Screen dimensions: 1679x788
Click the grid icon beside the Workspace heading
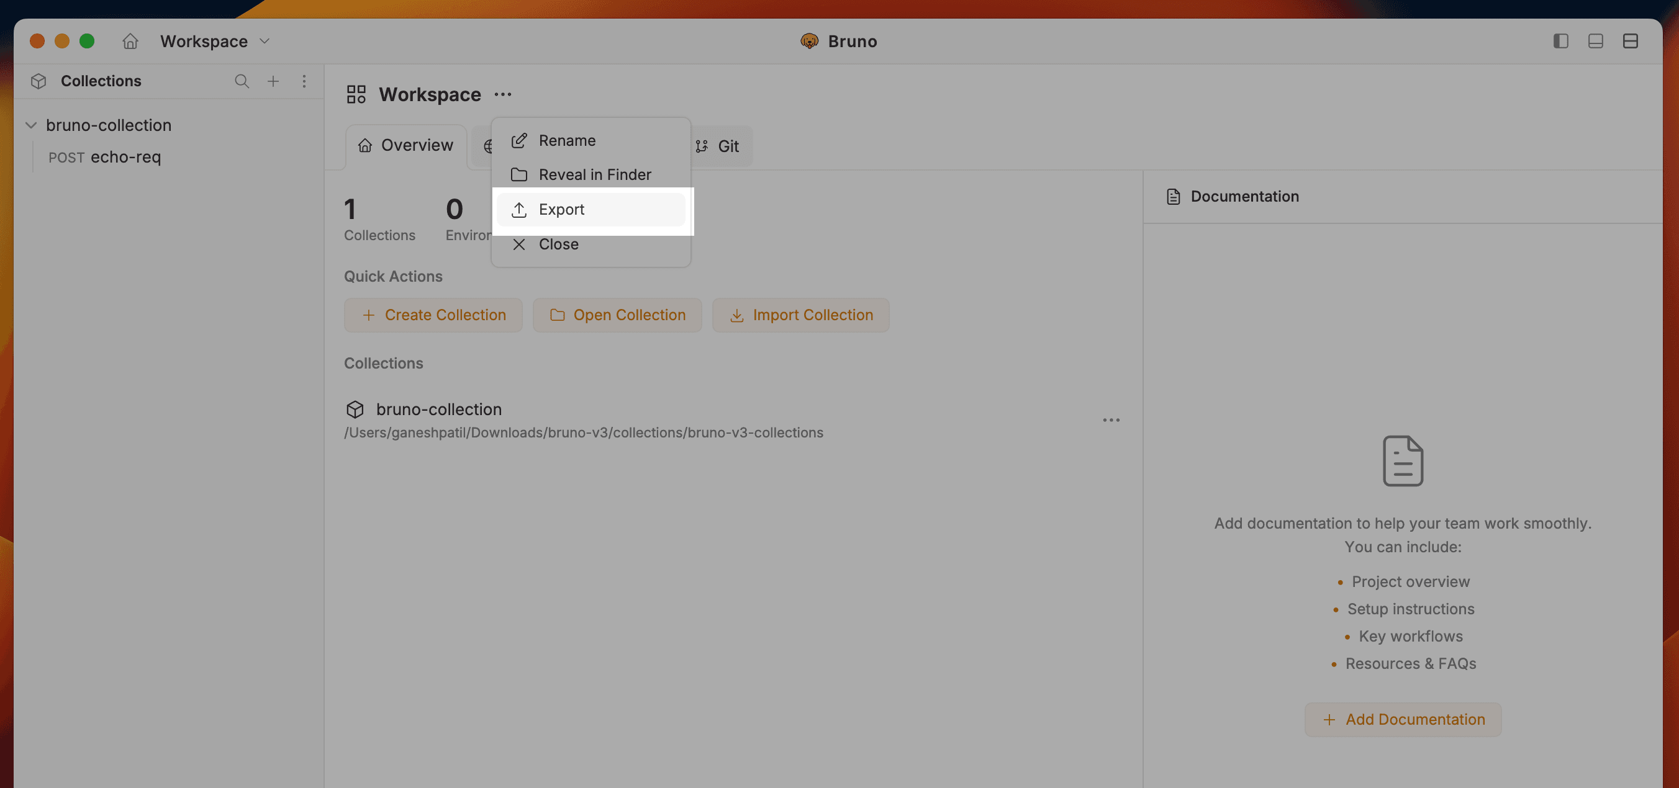[355, 94]
